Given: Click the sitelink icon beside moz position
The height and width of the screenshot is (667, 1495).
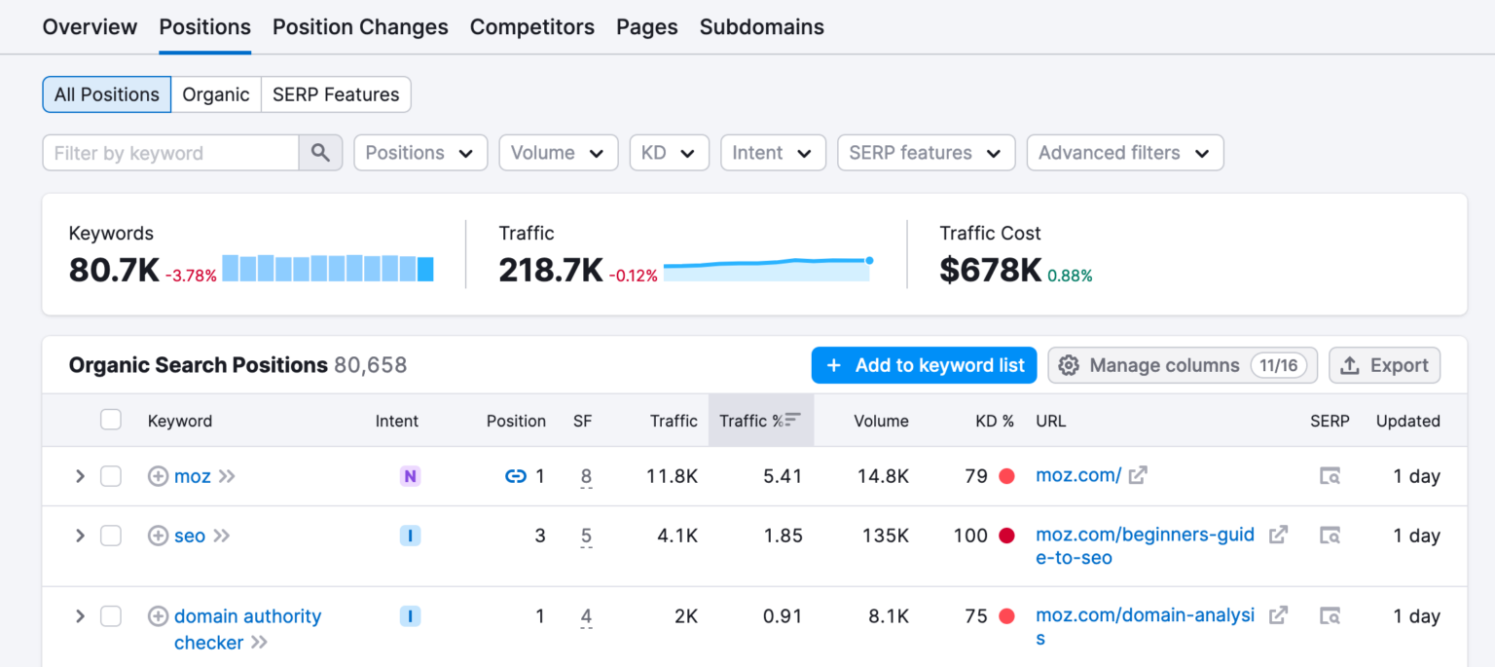Looking at the screenshot, I should 516,476.
